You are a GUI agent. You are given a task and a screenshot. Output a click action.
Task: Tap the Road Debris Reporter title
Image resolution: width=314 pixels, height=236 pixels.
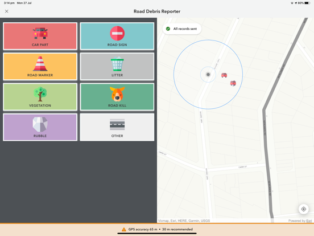pos(157,11)
